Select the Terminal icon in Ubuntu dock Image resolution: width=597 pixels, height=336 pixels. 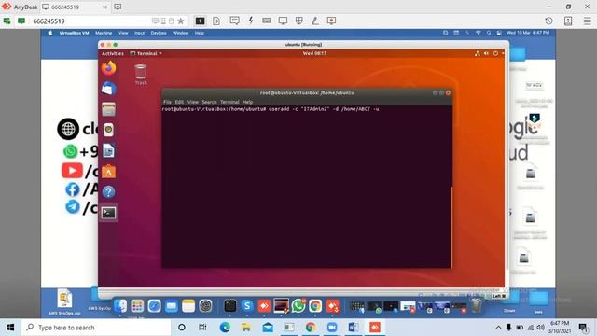pos(108,213)
